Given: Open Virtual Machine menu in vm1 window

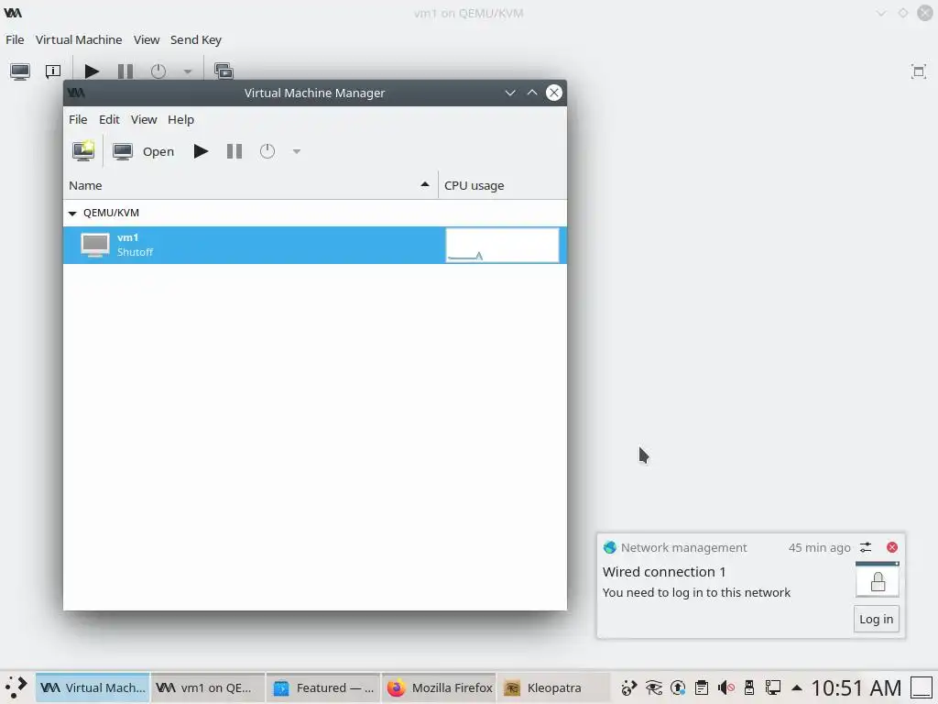Looking at the screenshot, I should [x=79, y=39].
